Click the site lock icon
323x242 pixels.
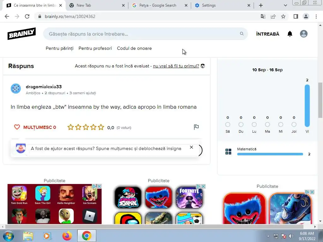pyautogui.click(x=40, y=16)
